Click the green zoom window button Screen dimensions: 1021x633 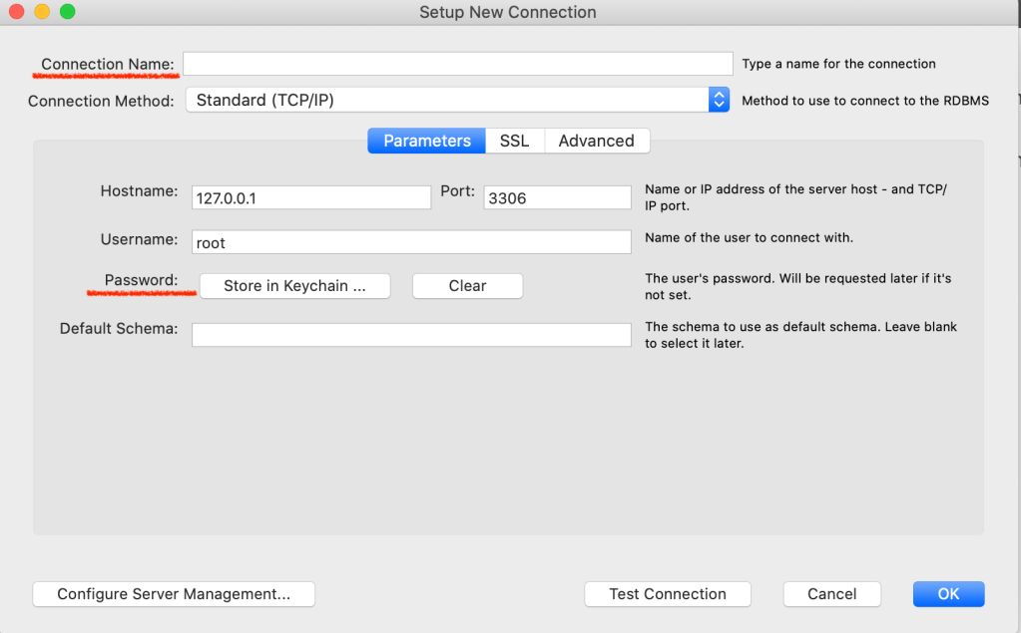(x=68, y=12)
